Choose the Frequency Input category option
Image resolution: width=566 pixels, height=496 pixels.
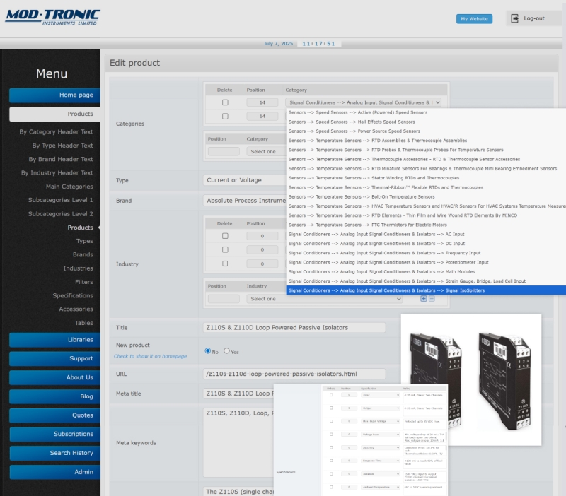click(x=426, y=253)
